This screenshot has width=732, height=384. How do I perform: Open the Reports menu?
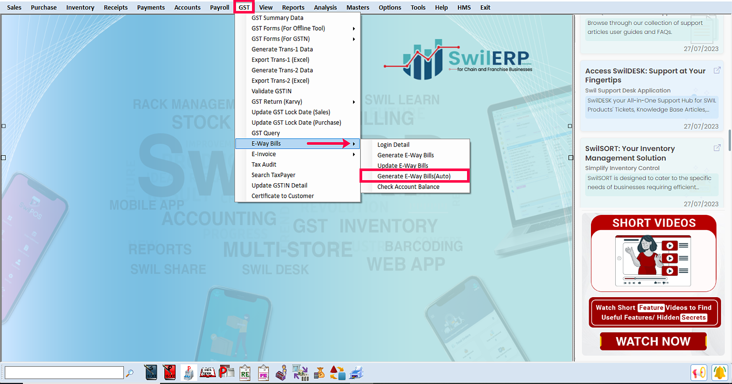pos(293,7)
